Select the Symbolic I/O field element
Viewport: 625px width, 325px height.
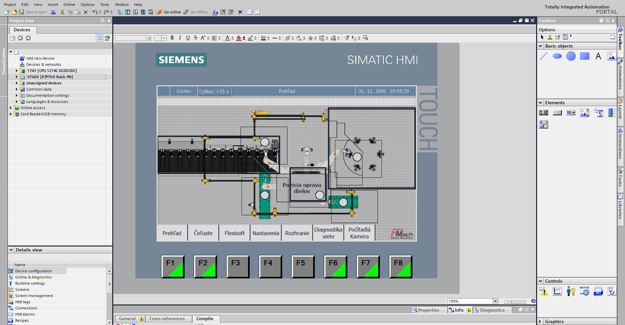tap(571, 113)
